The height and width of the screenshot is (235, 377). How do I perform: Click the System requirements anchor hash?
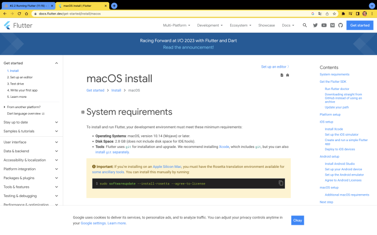coord(83,112)
